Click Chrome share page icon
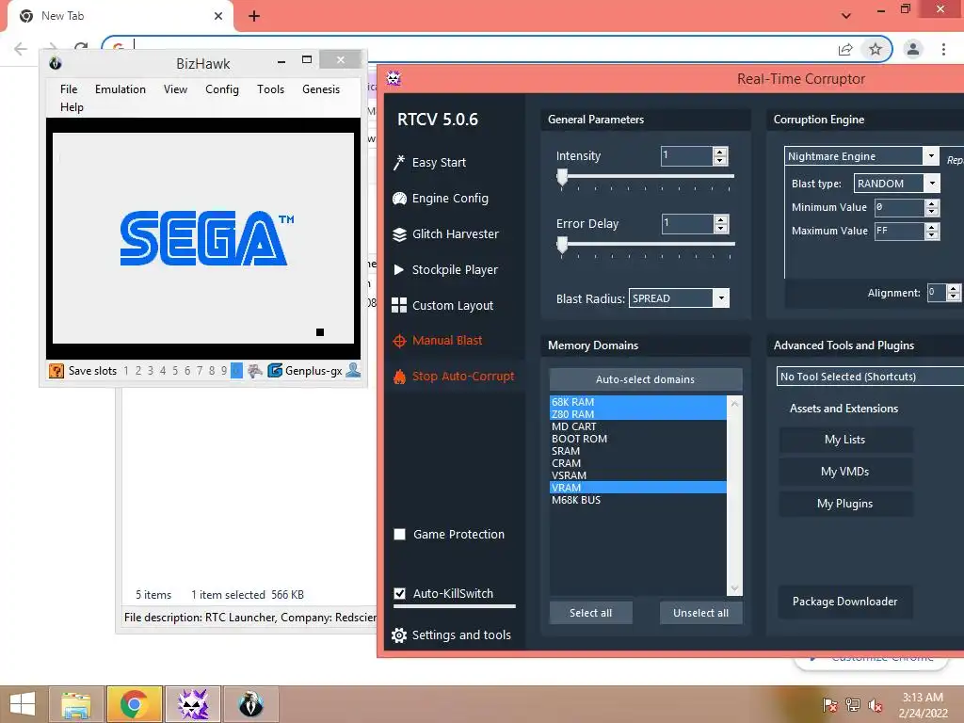This screenshot has width=964, height=723. 845,49
